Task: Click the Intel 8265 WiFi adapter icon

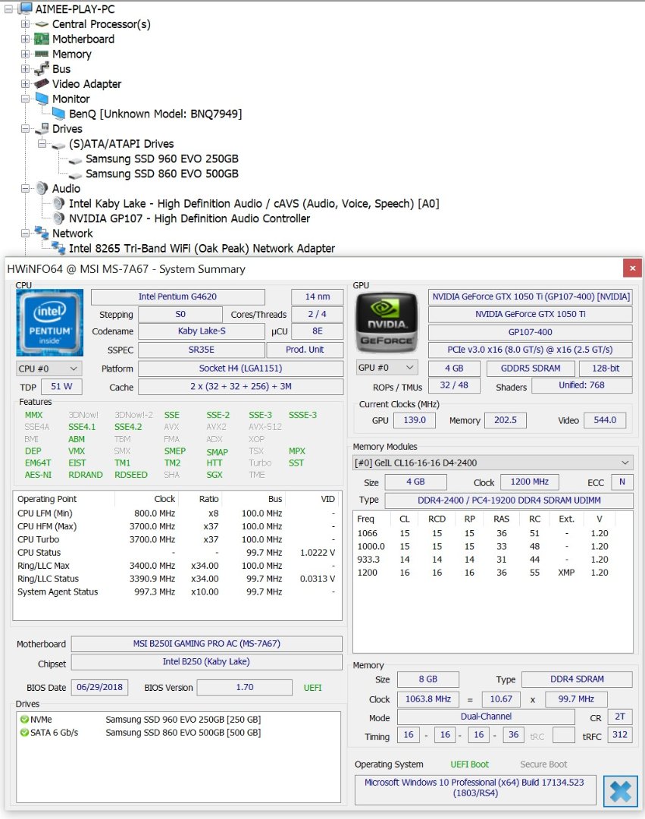Action: click(x=58, y=248)
